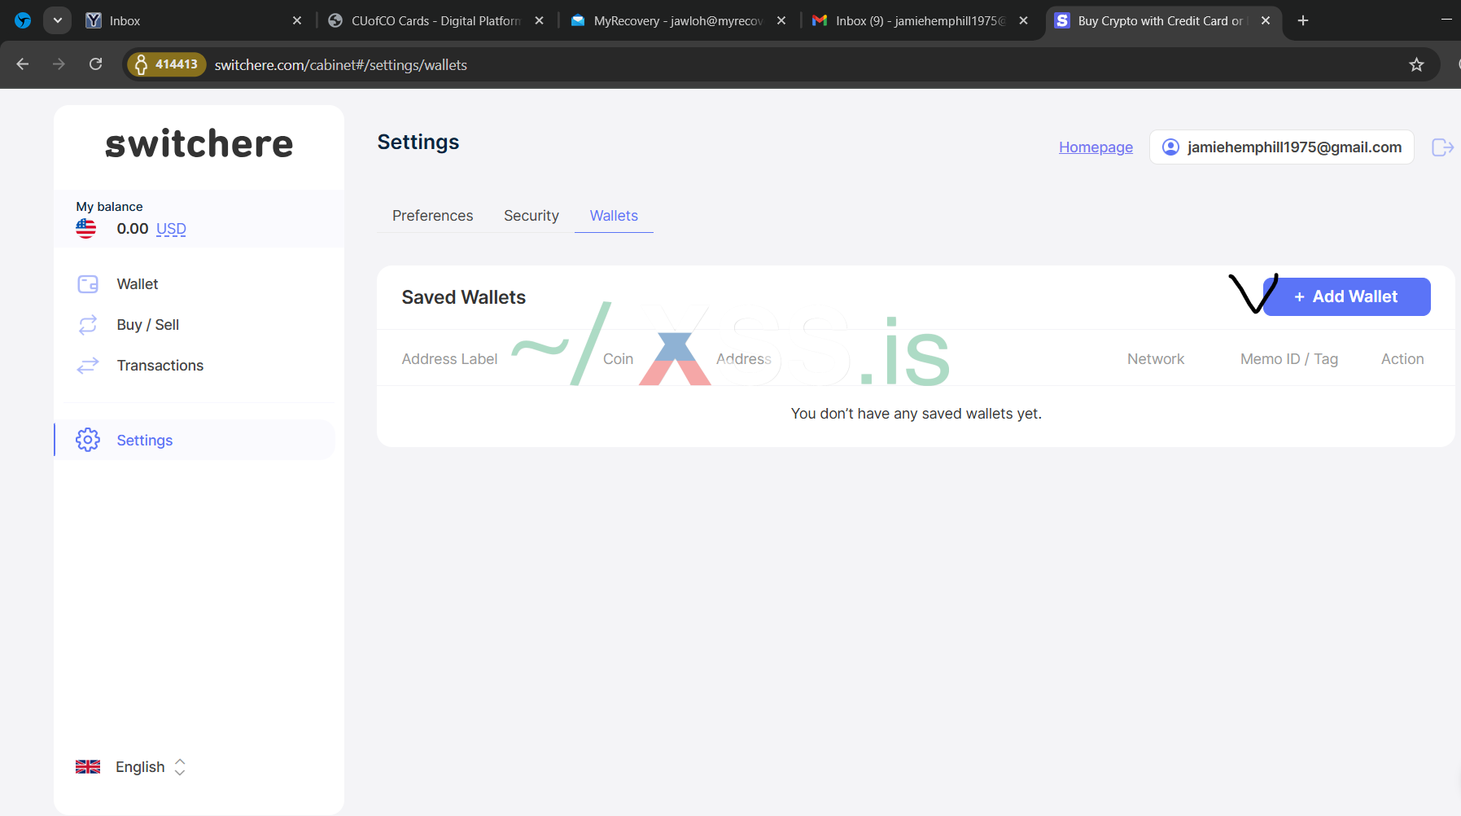Expand the English language selector

151,767
